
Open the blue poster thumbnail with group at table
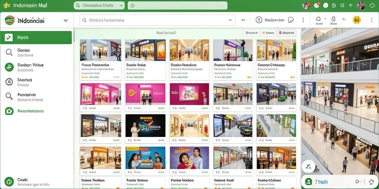tap(145, 158)
